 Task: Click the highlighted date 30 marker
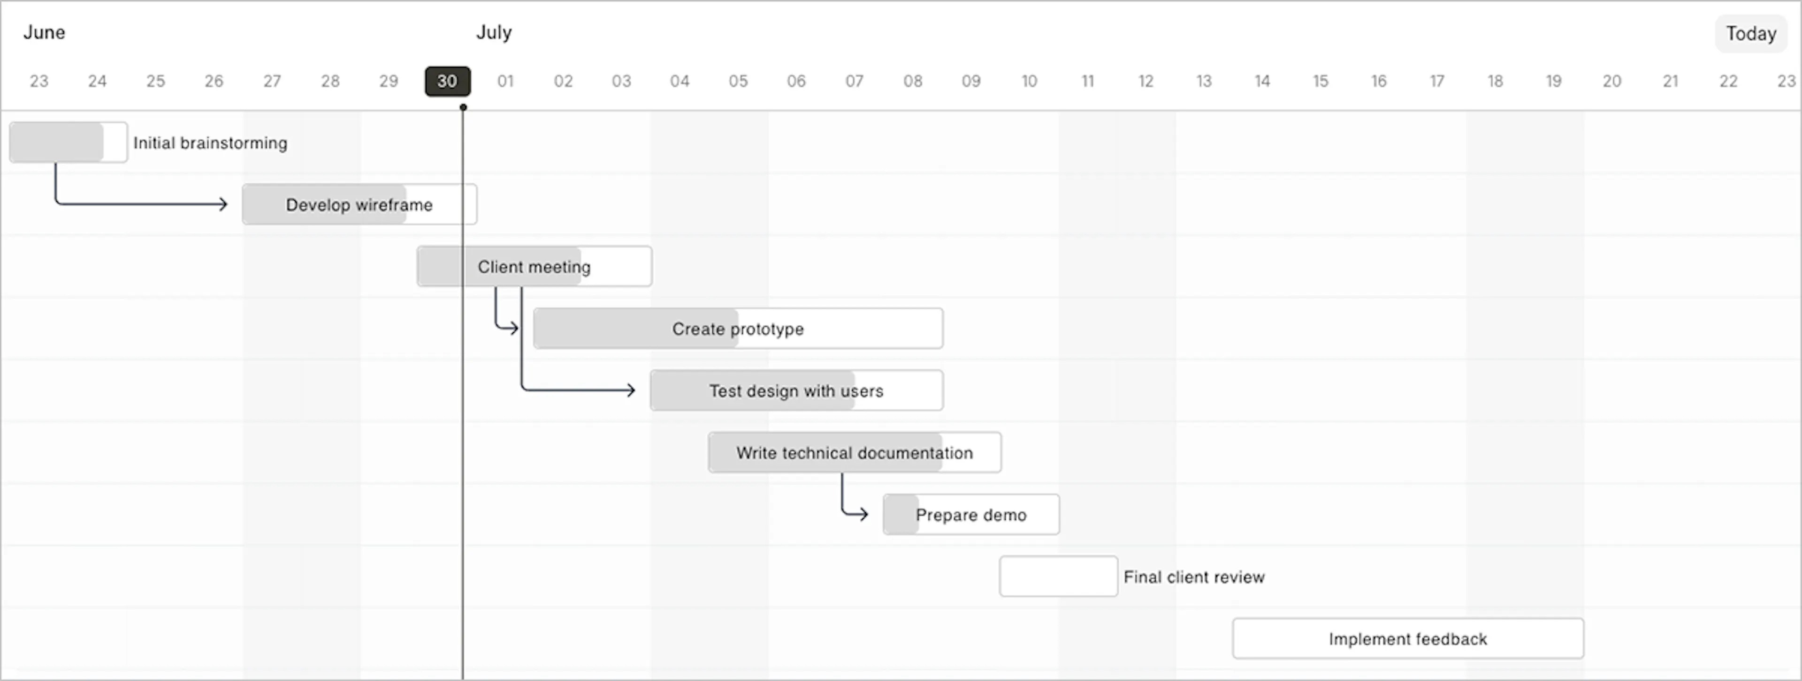click(x=448, y=81)
